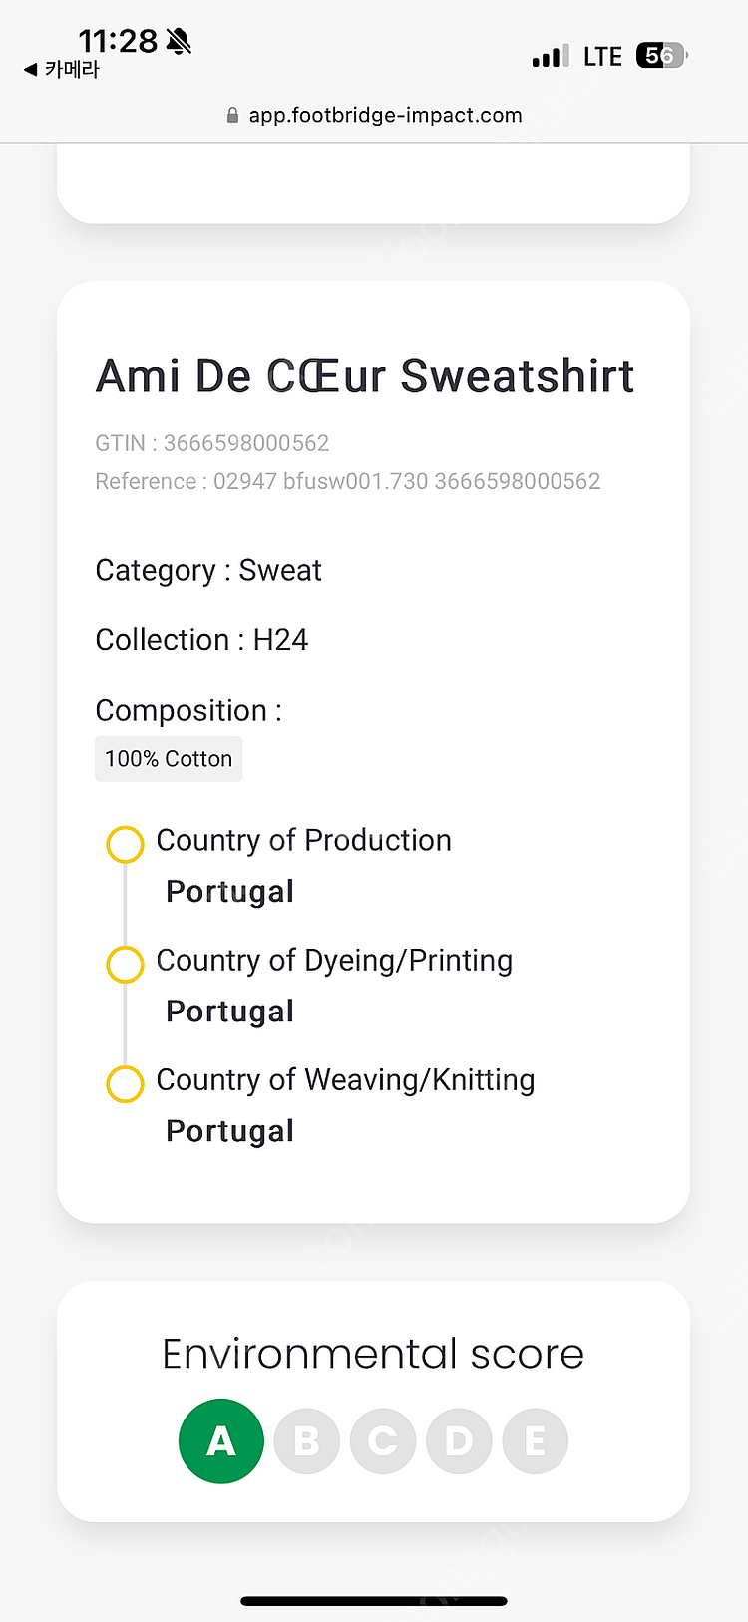Tap the battery indicator showing 56
Image resolution: width=748 pixels, height=1622 pixels.
click(x=662, y=55)
